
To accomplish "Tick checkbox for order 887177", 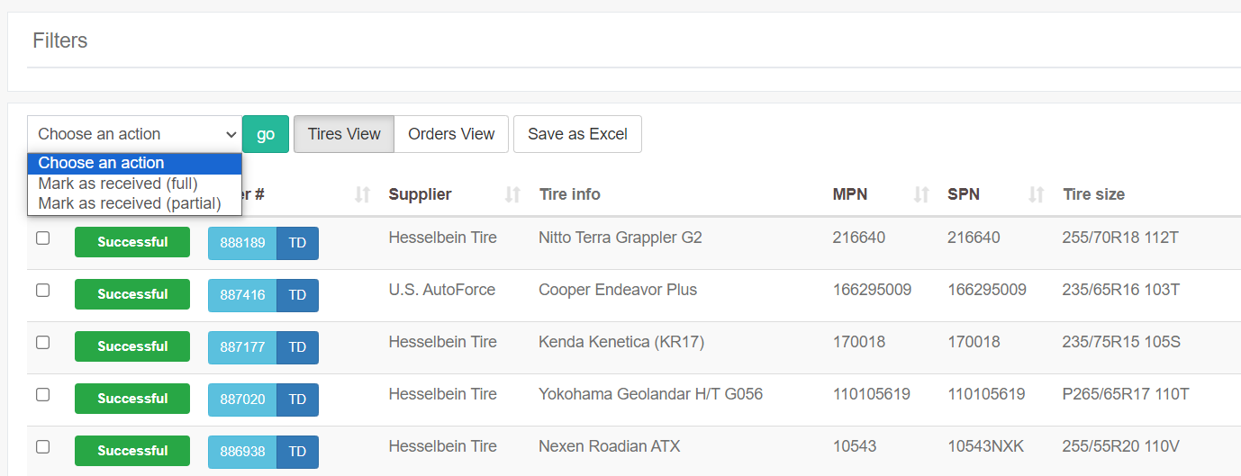I will (x=42, y=343).
